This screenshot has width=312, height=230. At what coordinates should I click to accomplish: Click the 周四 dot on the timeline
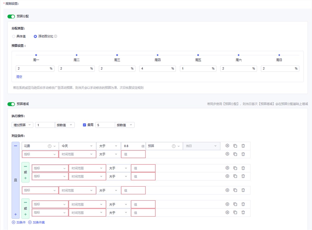pos(158,55)
